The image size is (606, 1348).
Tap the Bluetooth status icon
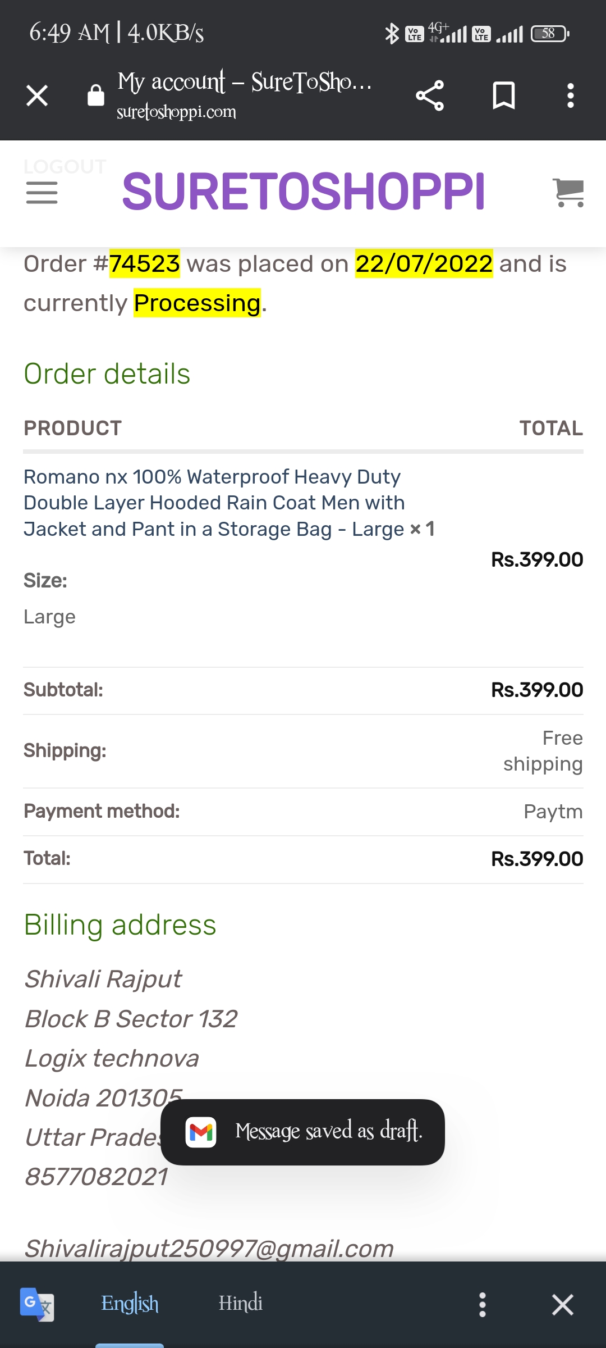(392, 34)
